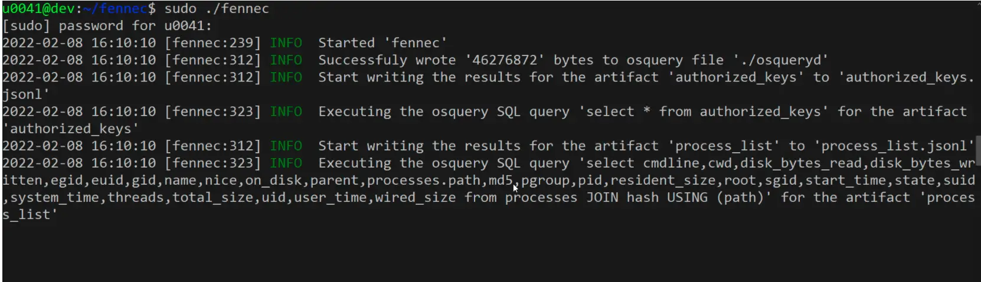Click the text Started 'fennec'

coord(382,43)
